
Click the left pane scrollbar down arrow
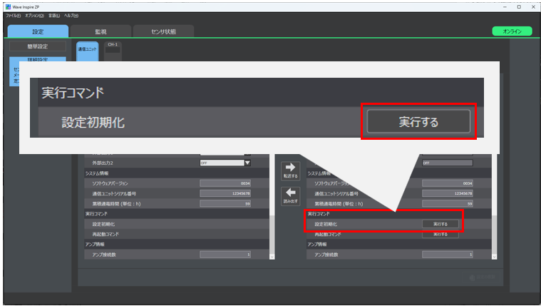[x=272, y=257]
